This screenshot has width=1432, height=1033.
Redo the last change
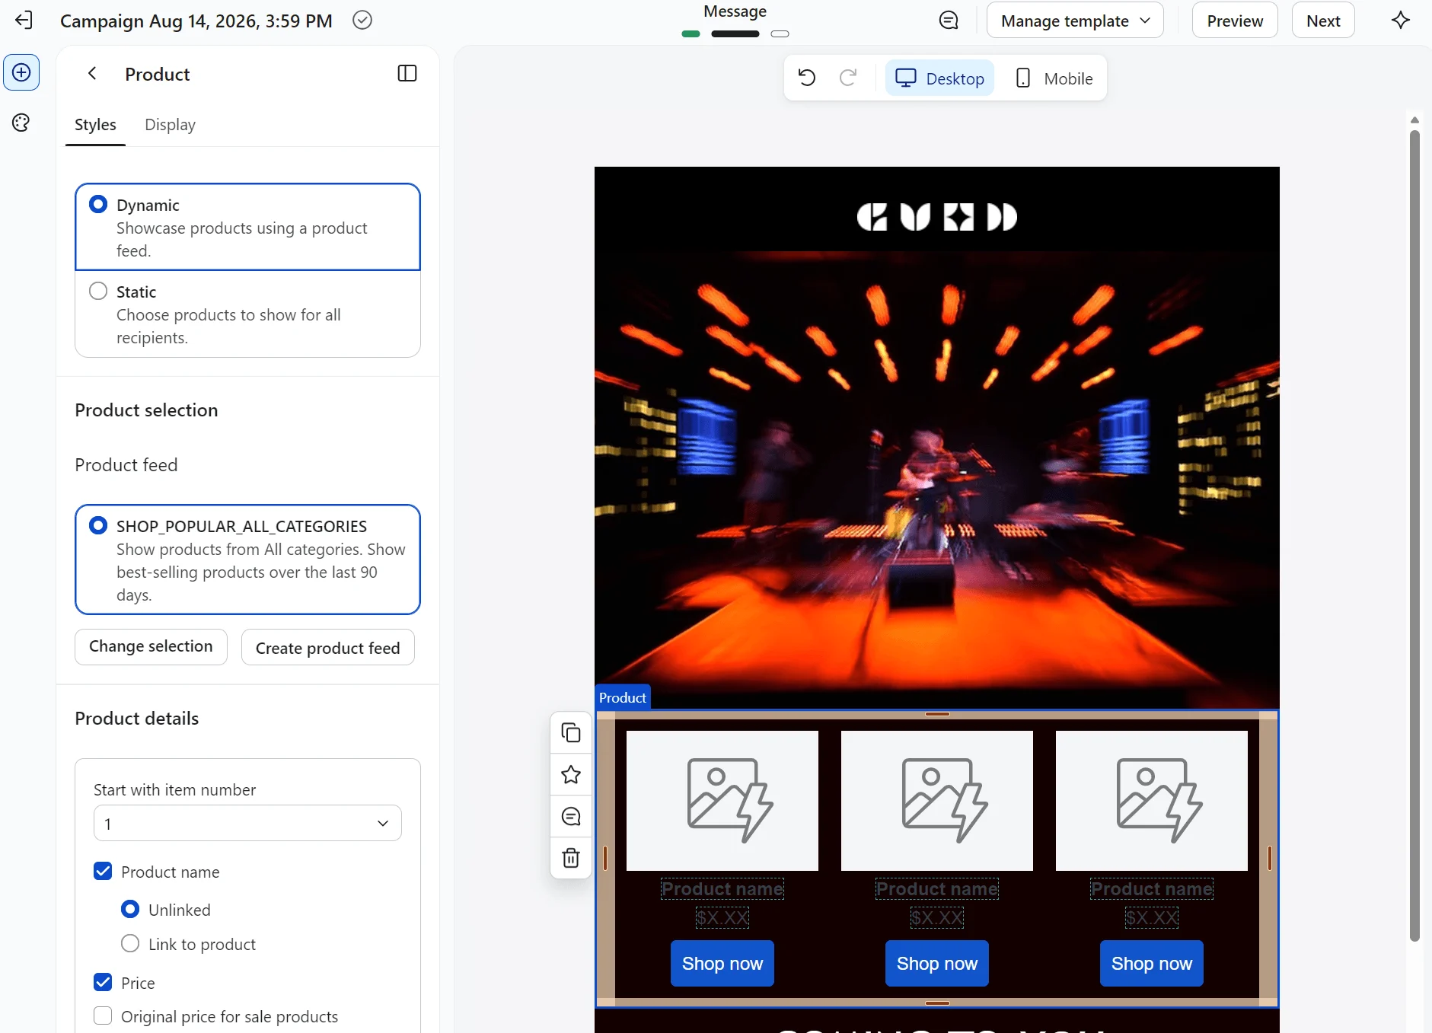[x=848, y=78]
